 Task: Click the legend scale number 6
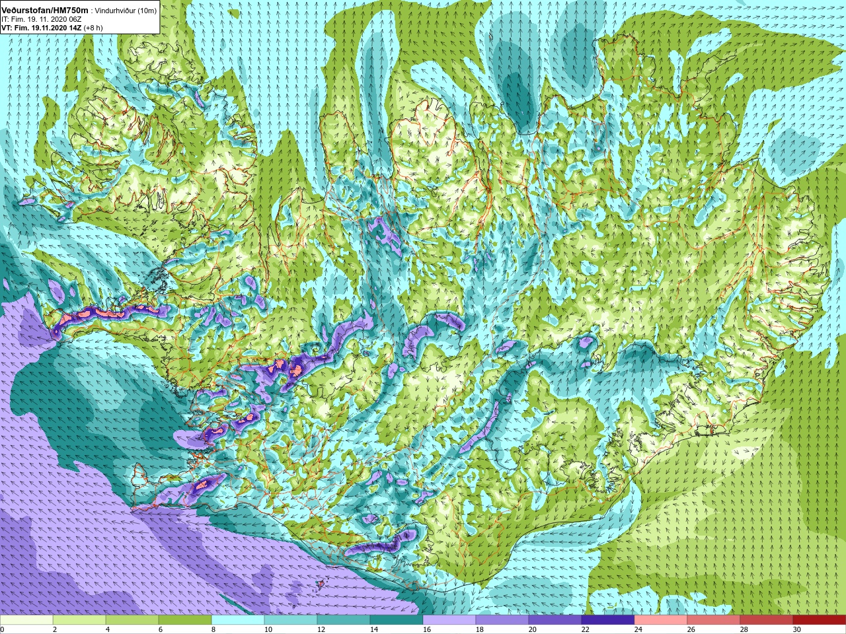pos(160,629)
